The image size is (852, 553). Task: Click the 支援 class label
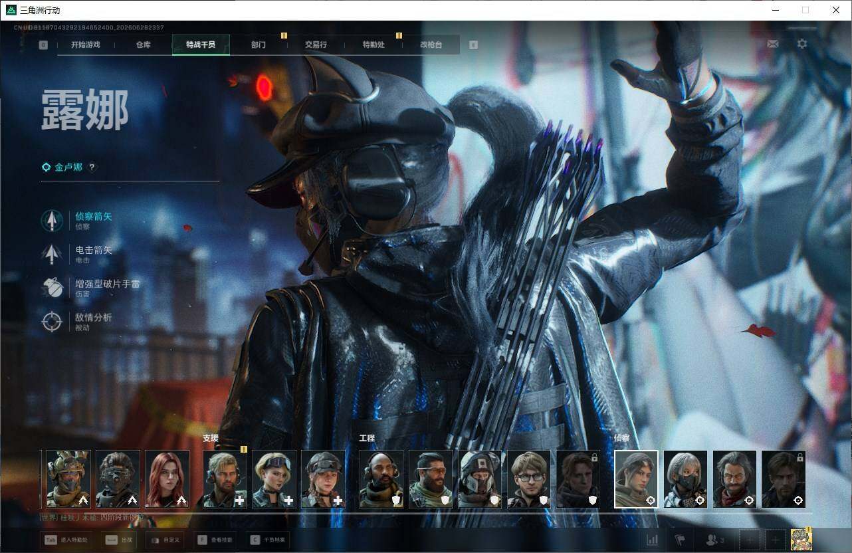(x=211, y=439)
